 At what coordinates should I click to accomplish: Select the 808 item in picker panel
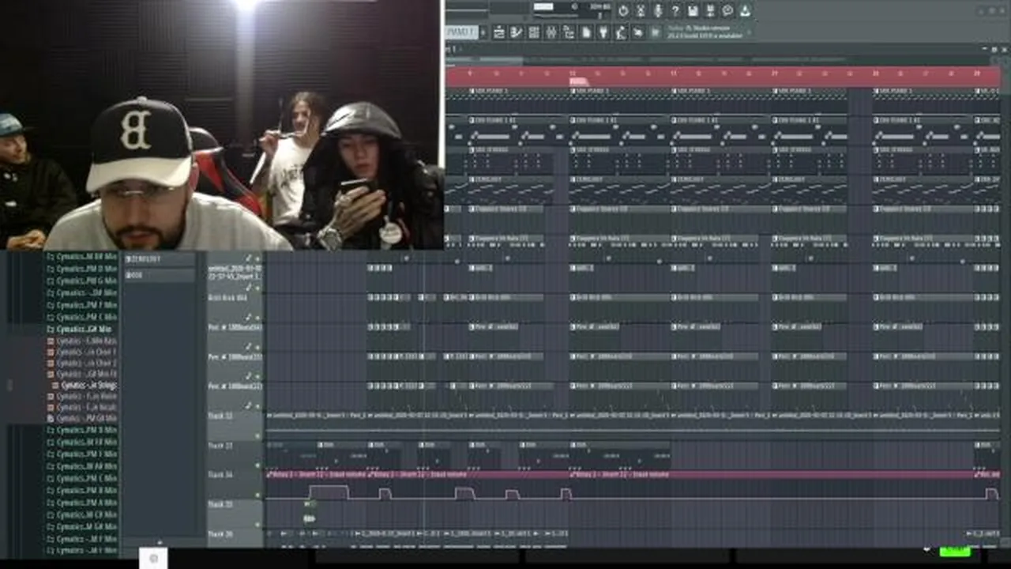(x=159, y=275)
